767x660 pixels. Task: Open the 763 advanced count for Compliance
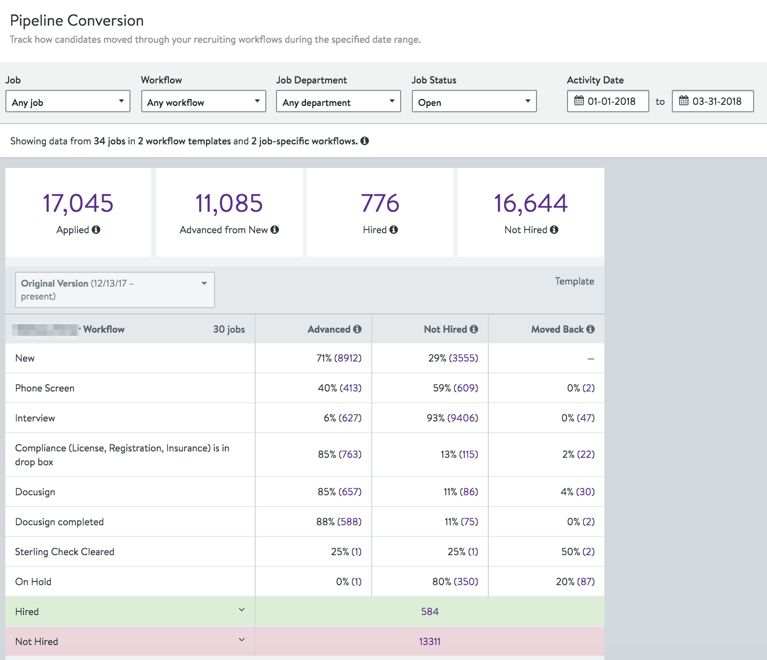(x=350, y=454)
